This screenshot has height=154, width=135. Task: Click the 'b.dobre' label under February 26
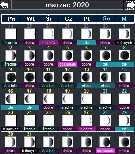click(48, 43)
